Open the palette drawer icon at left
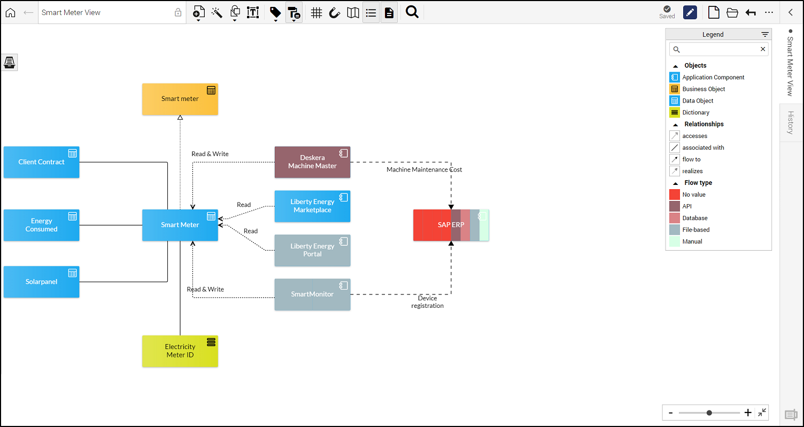 click(10, 63)
